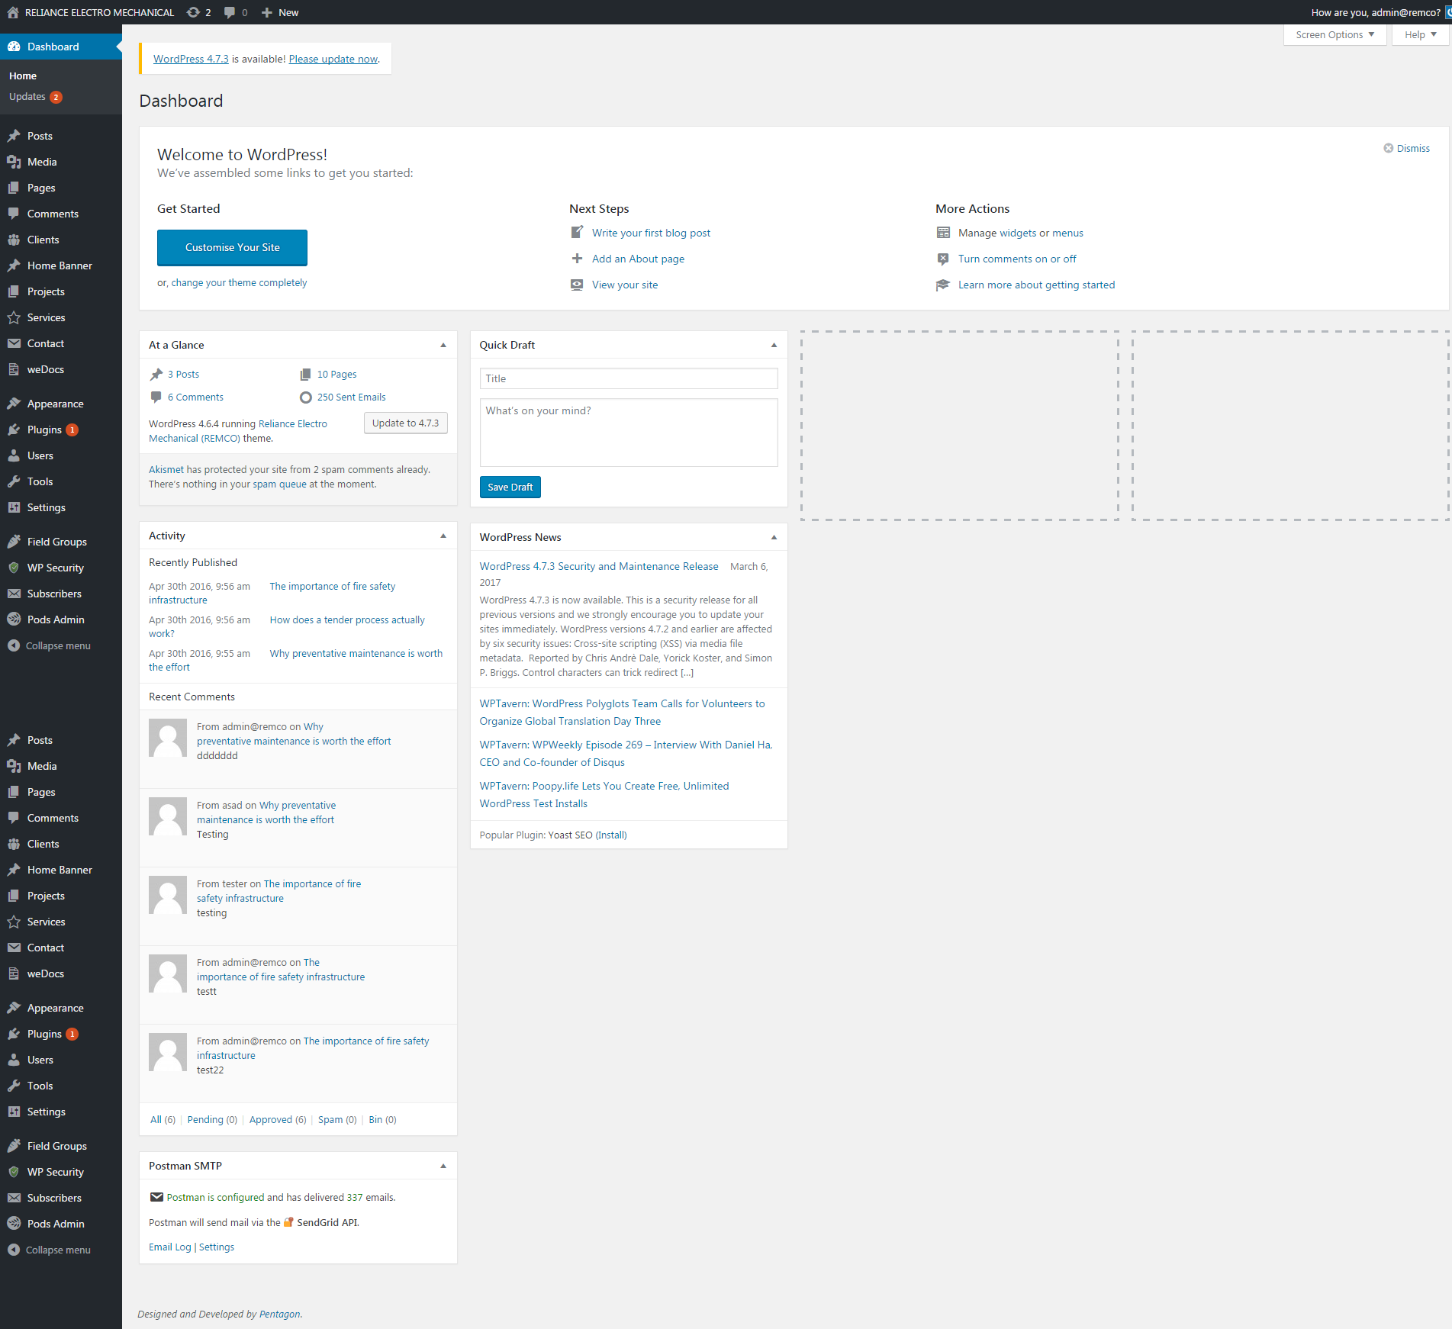Click the Customise Your Site button
The width and height of the screenshot is (1452, 1329).
[232, 247]
